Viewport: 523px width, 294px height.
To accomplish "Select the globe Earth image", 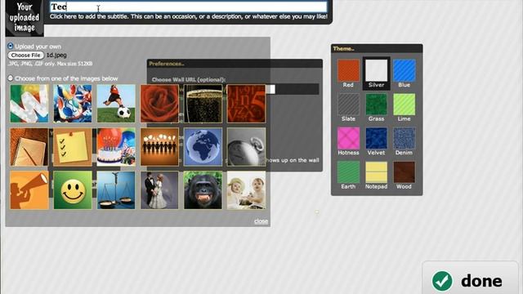I will pyautogui.click(x=203, y=147).
